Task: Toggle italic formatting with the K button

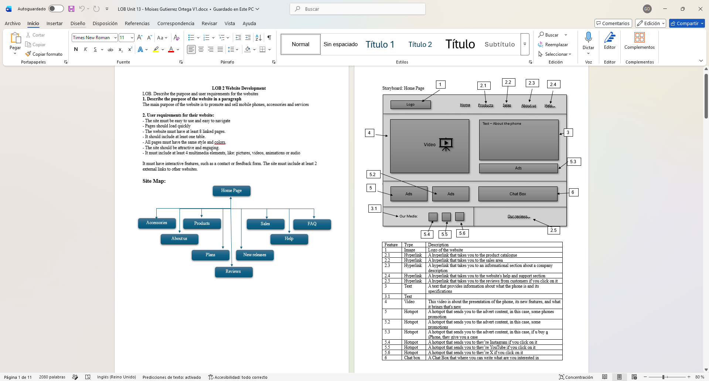Action: (x=85, y=49)
